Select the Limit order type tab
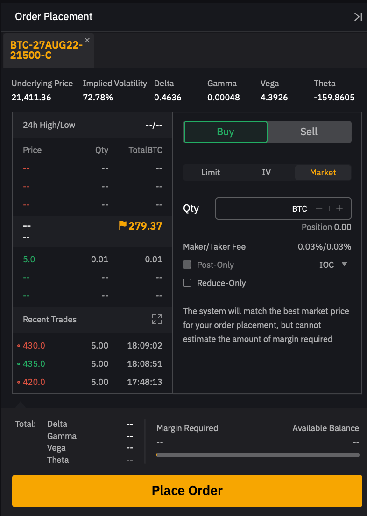The width and height of the screenshot is (367, 516). pyautogui.click(x=211, y=172)
